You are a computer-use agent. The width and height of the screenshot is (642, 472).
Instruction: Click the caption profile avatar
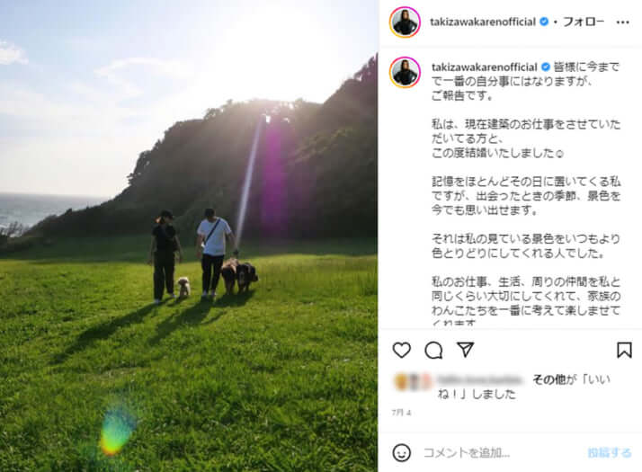pos(405,72)
